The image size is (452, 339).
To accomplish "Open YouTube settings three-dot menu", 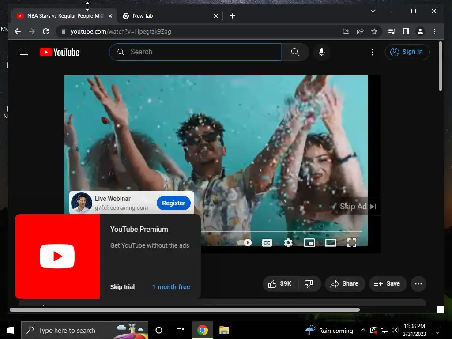I will (x=373, y=52).
